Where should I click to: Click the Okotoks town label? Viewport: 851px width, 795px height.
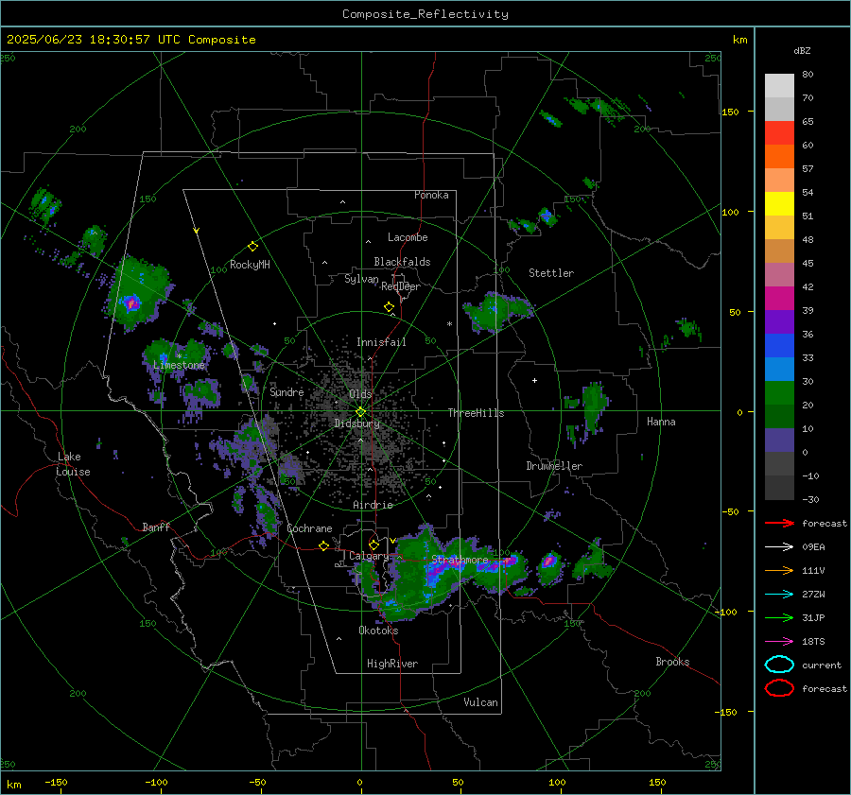pos(378,631)
